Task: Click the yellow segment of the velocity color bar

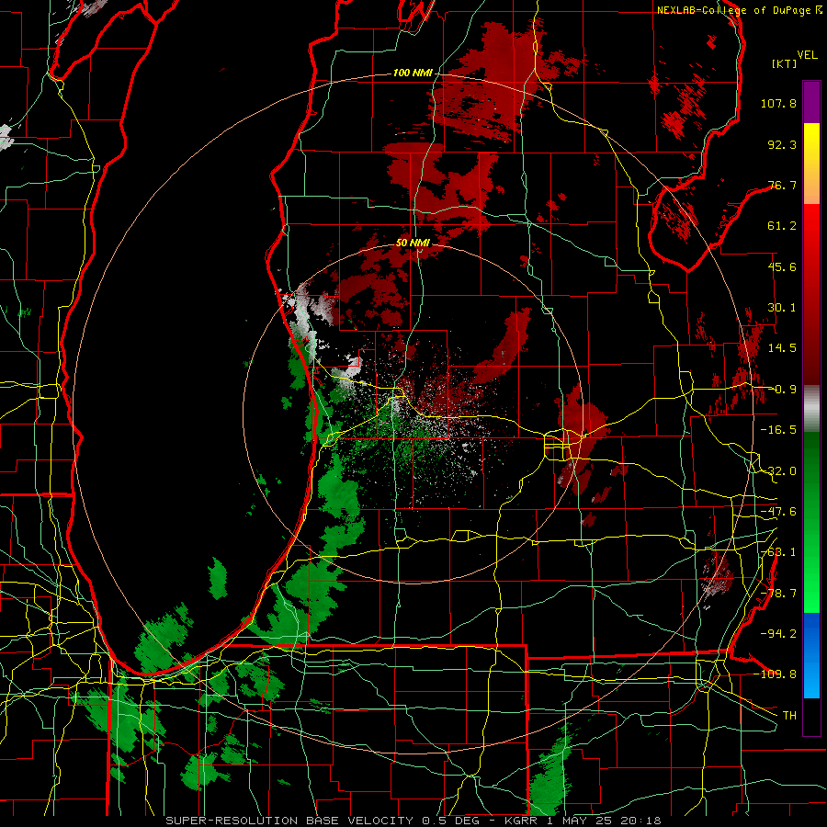Action: [811, 164]
